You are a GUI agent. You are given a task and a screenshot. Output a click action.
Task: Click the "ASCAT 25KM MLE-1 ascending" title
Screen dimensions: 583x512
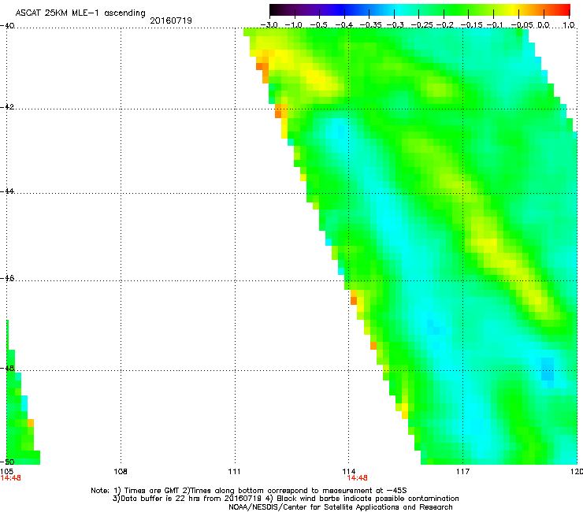tap(80, 13)
